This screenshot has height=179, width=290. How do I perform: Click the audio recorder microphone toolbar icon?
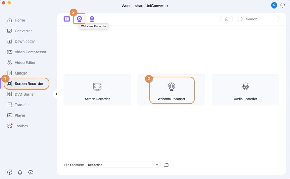(92, 19)
